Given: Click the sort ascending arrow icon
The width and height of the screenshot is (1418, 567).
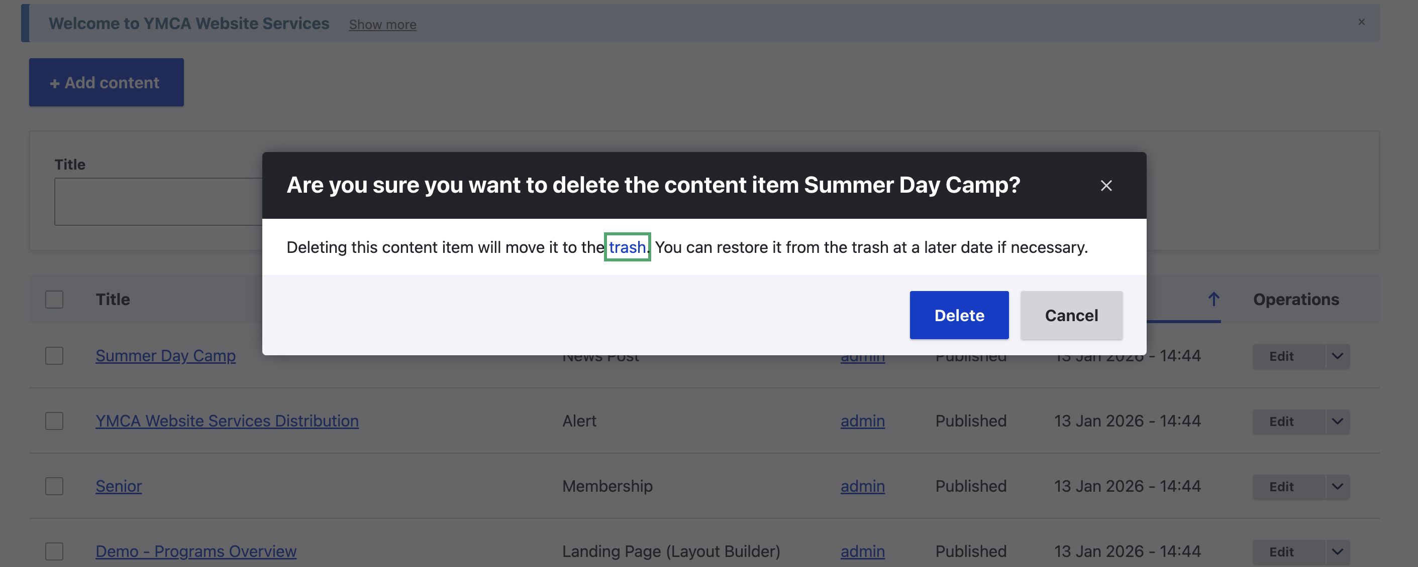Looking at the screenshot, I should pos(1213,299).
